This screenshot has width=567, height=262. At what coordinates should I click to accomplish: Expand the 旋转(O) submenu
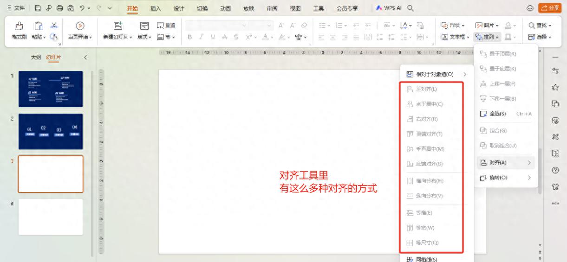[504, 178]
